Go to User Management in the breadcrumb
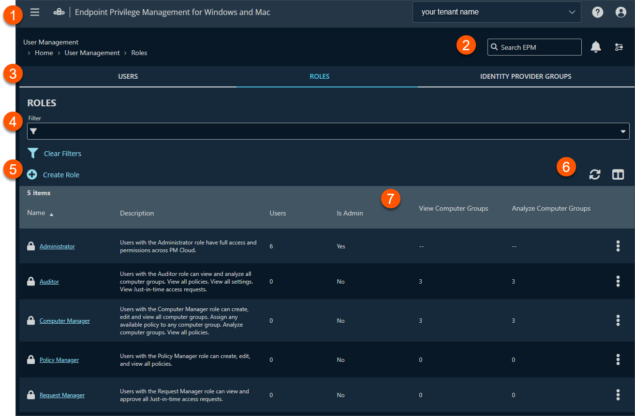This screenshot has width=635, height=416. (x=92, y=53)
